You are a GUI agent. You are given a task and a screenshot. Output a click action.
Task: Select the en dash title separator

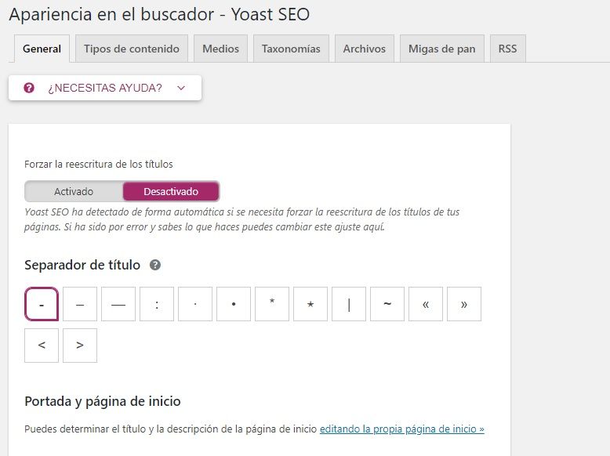click(80, 304)
